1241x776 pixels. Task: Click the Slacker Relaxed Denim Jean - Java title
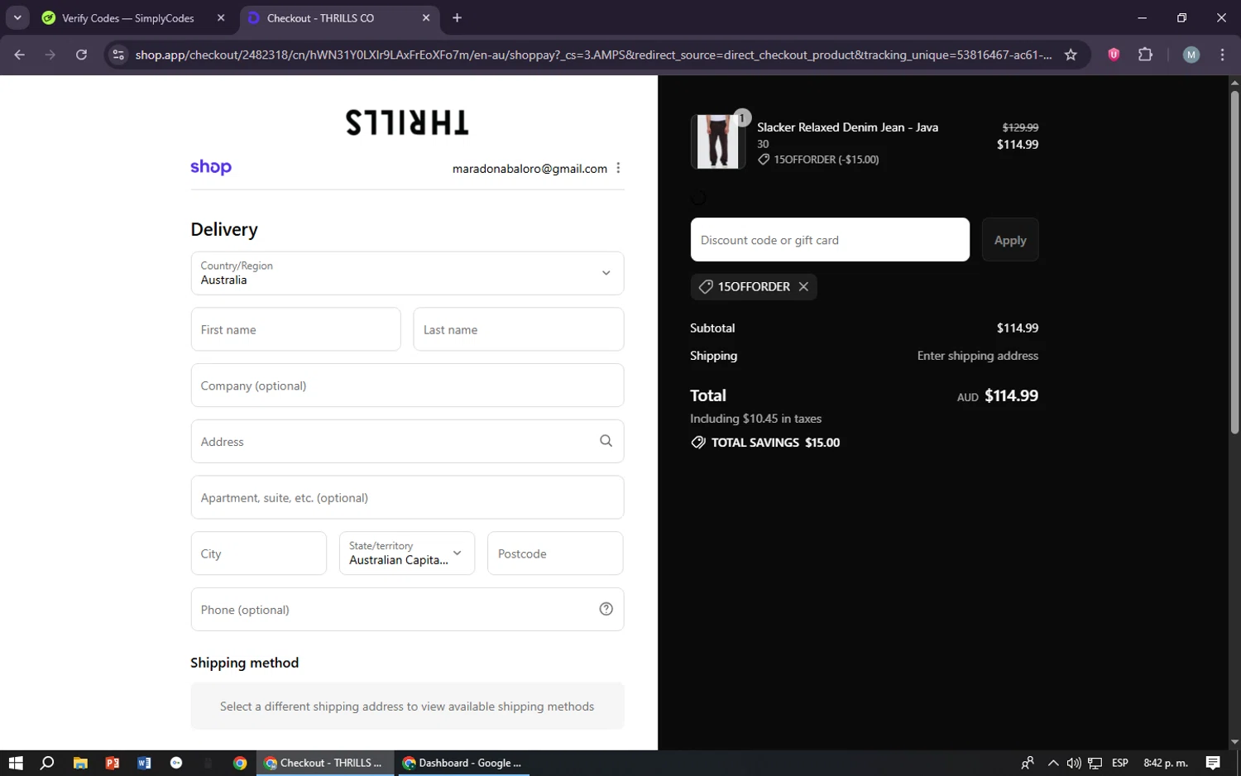(847, 127)
